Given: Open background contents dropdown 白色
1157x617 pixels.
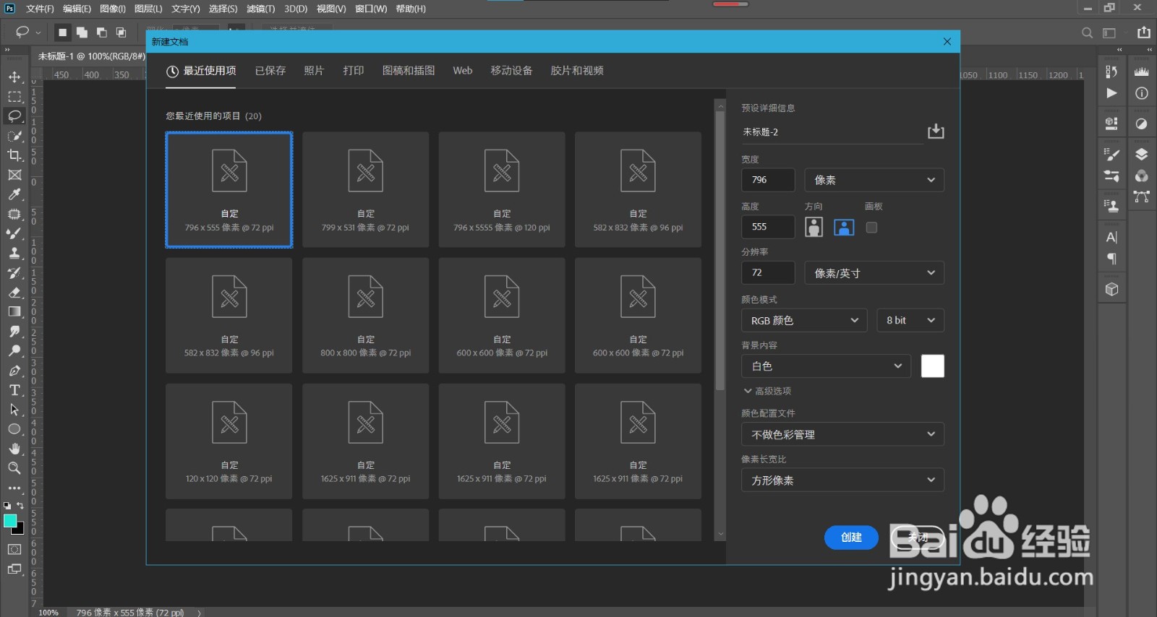Looking at the screenshot, I should [x=826, y=366].
